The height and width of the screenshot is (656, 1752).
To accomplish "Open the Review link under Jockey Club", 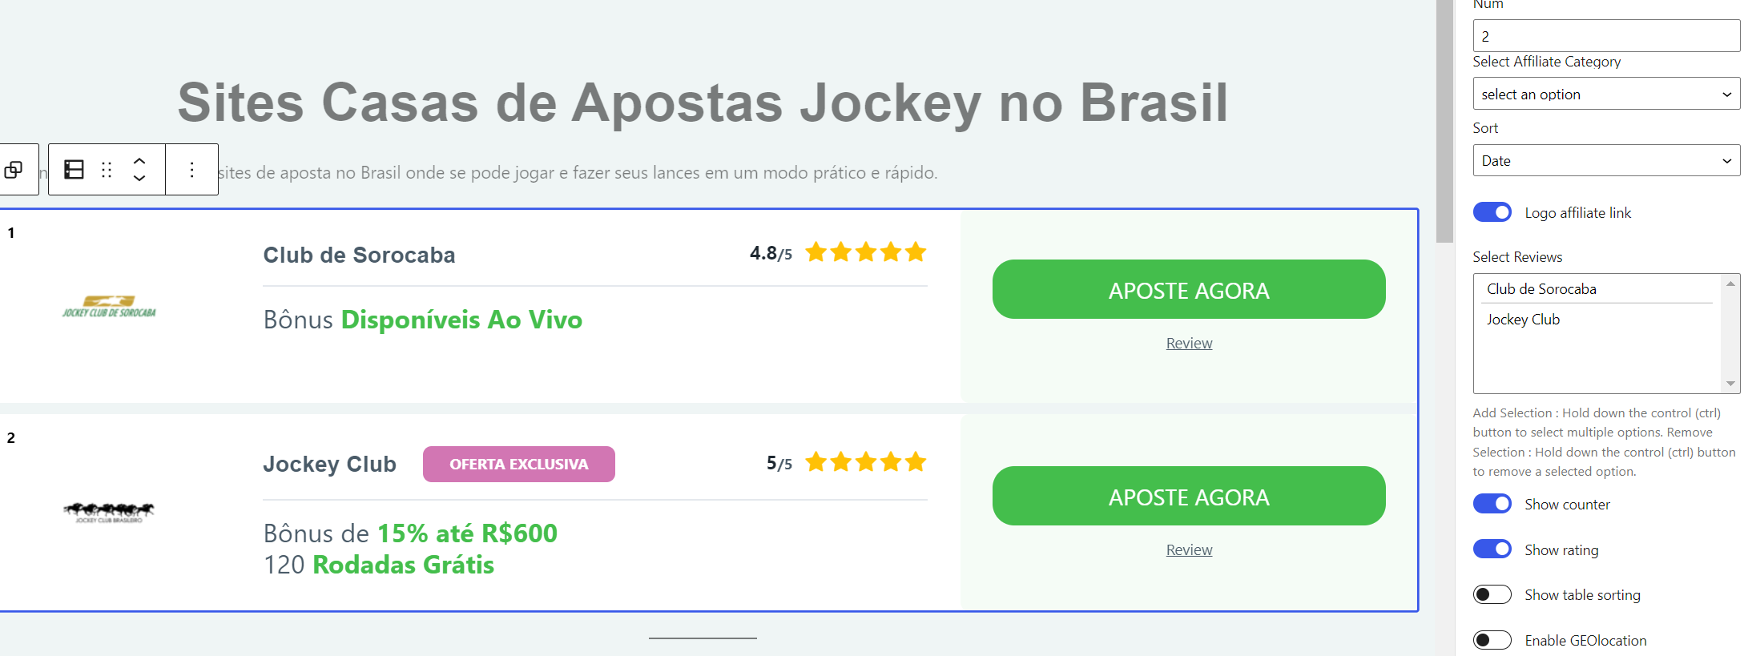I will tap(1189, 550).
